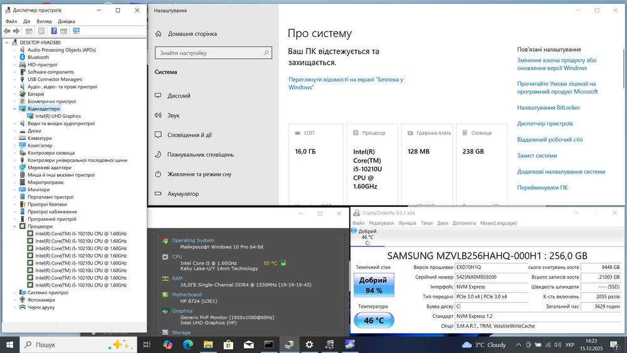Open the Довідка menu in Device Manager
Screen dimensions: 627x353
[66, 21]
